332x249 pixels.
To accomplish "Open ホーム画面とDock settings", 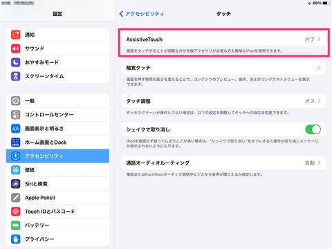I will pyautogui.click(x=57, y=142).
